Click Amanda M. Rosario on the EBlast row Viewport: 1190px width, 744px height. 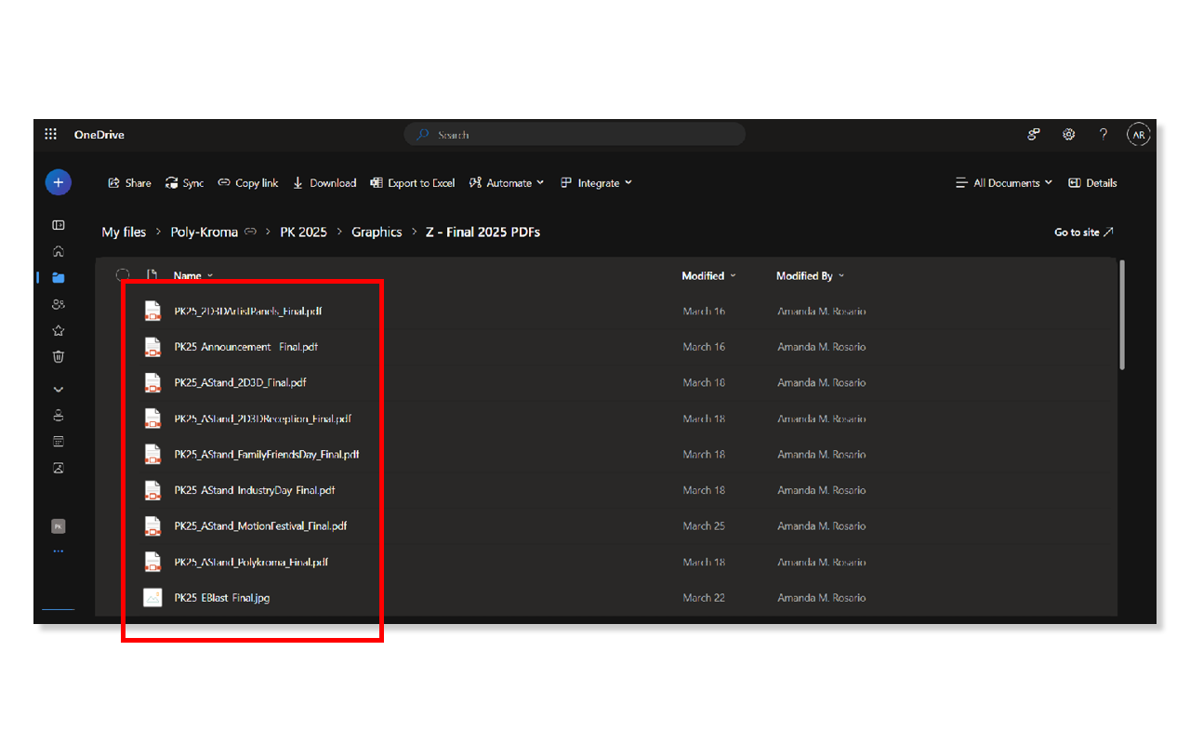pyautogui.click(x=822, y=598)
